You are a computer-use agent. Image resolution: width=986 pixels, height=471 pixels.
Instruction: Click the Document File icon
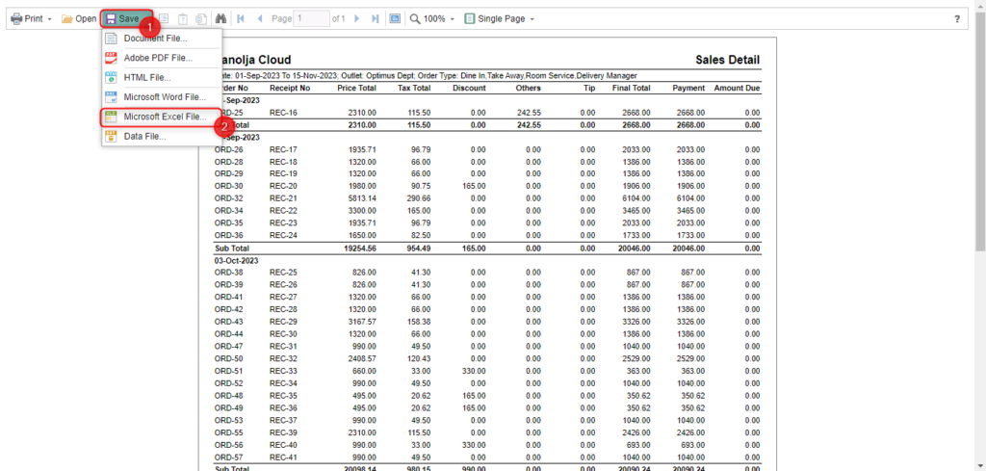tap(112, 39)
